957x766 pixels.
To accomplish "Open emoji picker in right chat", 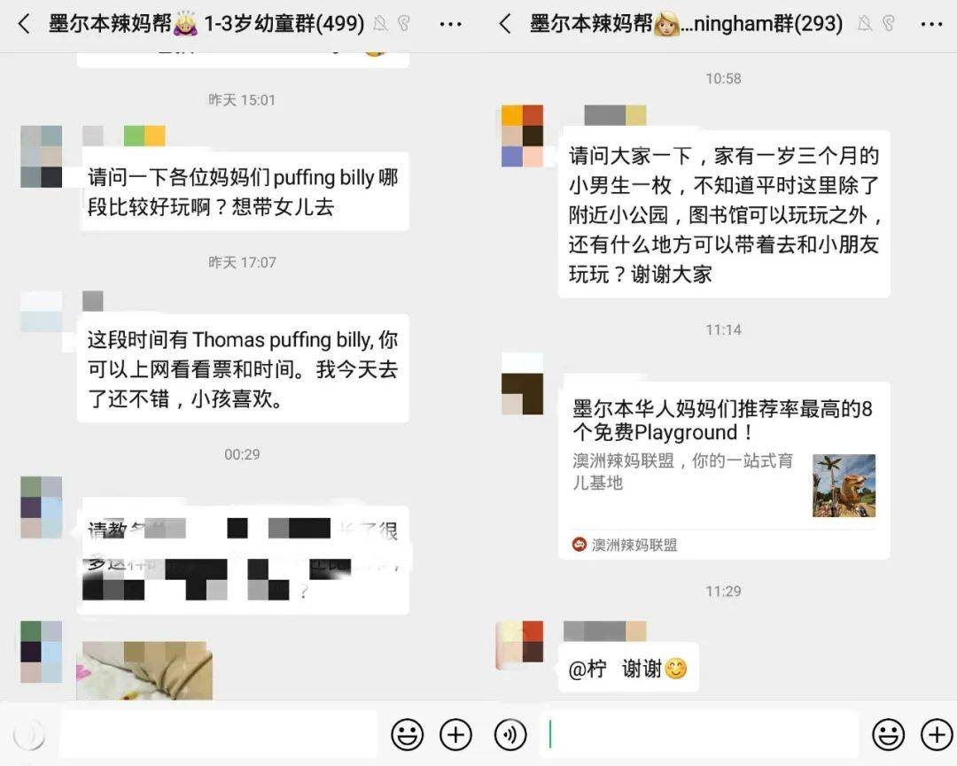I will pos(888,734).
